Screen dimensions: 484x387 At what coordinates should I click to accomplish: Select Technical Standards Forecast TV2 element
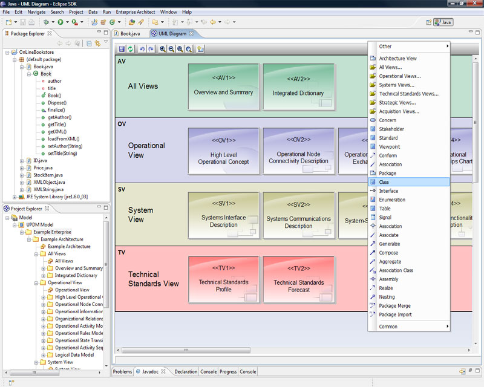point(298,279)
